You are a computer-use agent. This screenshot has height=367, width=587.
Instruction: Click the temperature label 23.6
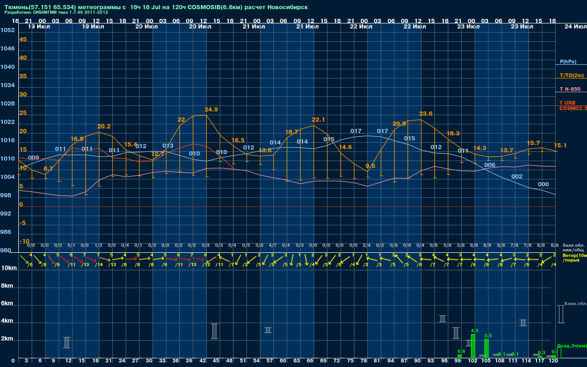pyautogui.click(x=426, y=114)
